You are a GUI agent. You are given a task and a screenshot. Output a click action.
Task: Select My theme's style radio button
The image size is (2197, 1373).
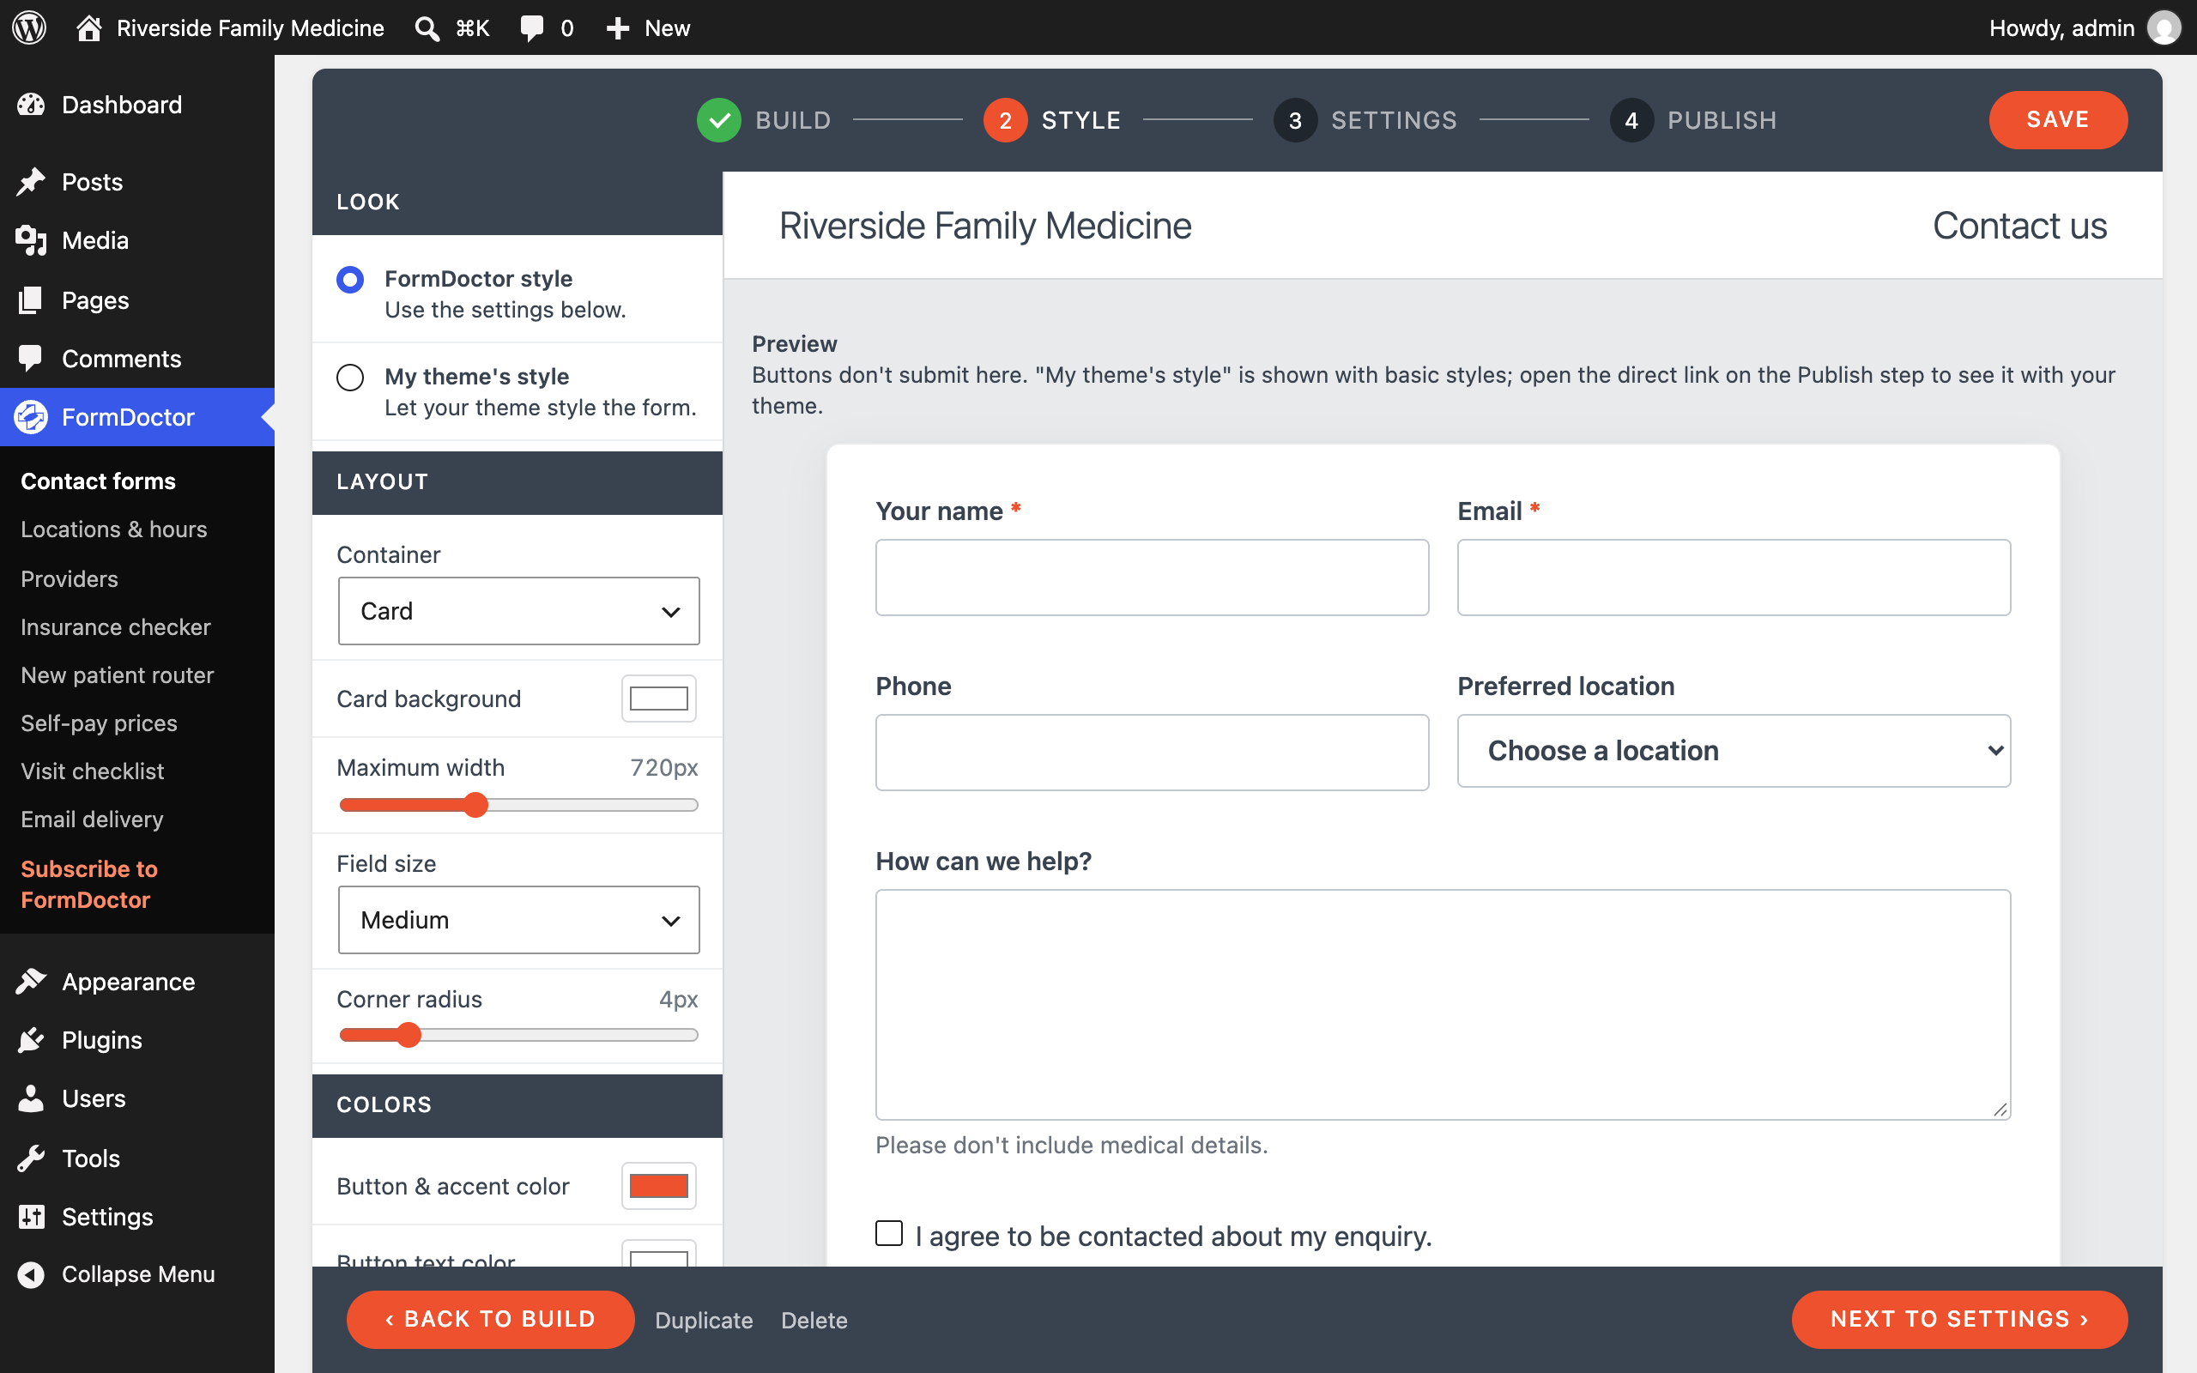coord(350,377)
